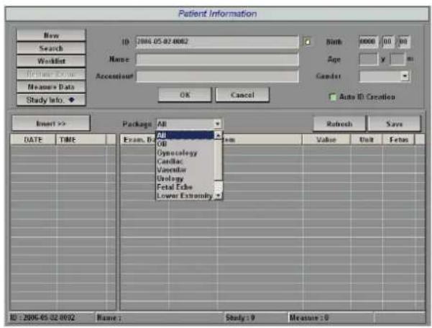Click into the ID input field
The width and height of the screenshot is (432, 328).
pyautogui.click(x=217, y=42)
